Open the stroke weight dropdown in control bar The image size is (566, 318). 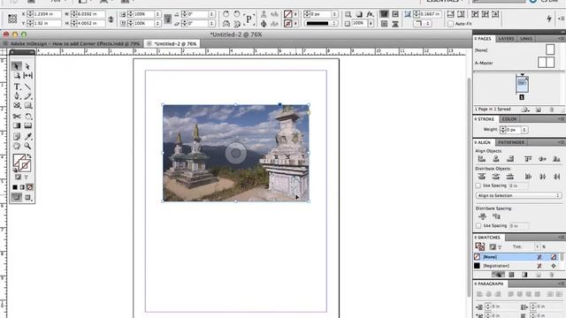(x=334, y=14)
